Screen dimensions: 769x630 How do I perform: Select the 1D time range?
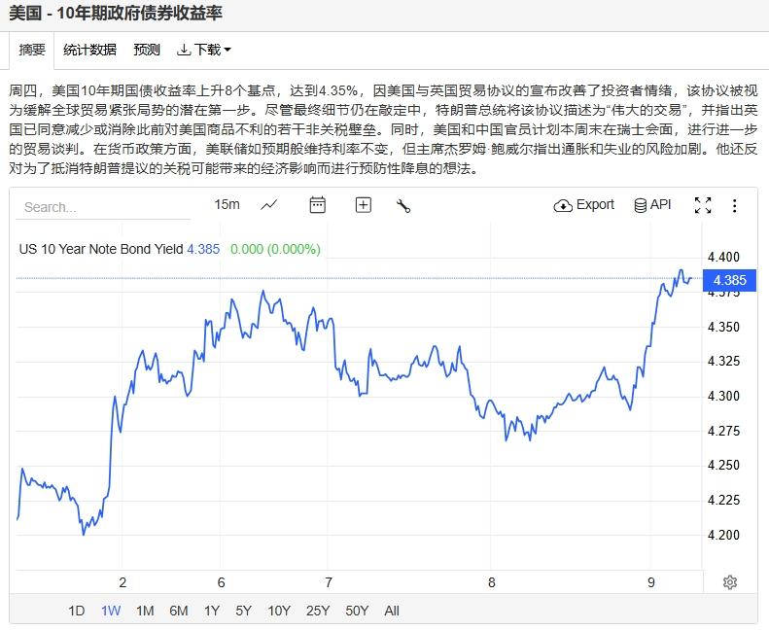point(76,611)
